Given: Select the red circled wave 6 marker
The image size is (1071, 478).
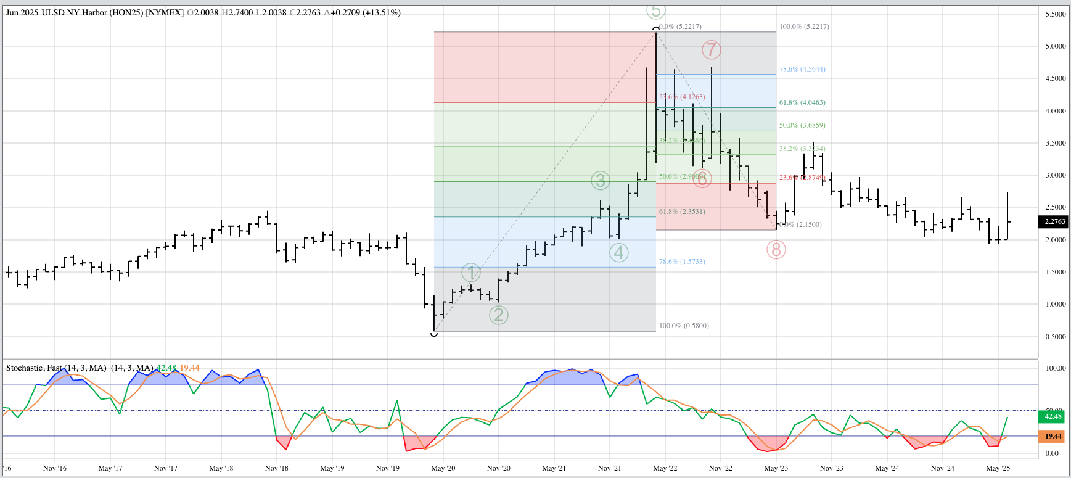Looking at the screenshot, I should click(702, 178).
